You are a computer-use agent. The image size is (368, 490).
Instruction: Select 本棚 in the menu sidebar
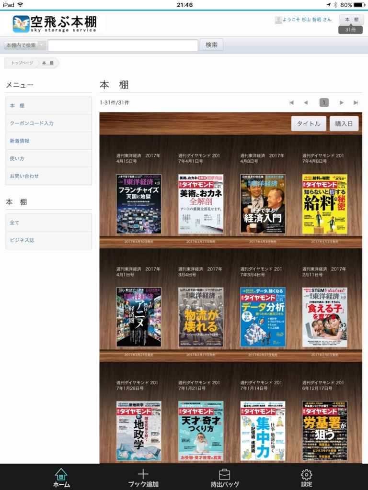48,106
